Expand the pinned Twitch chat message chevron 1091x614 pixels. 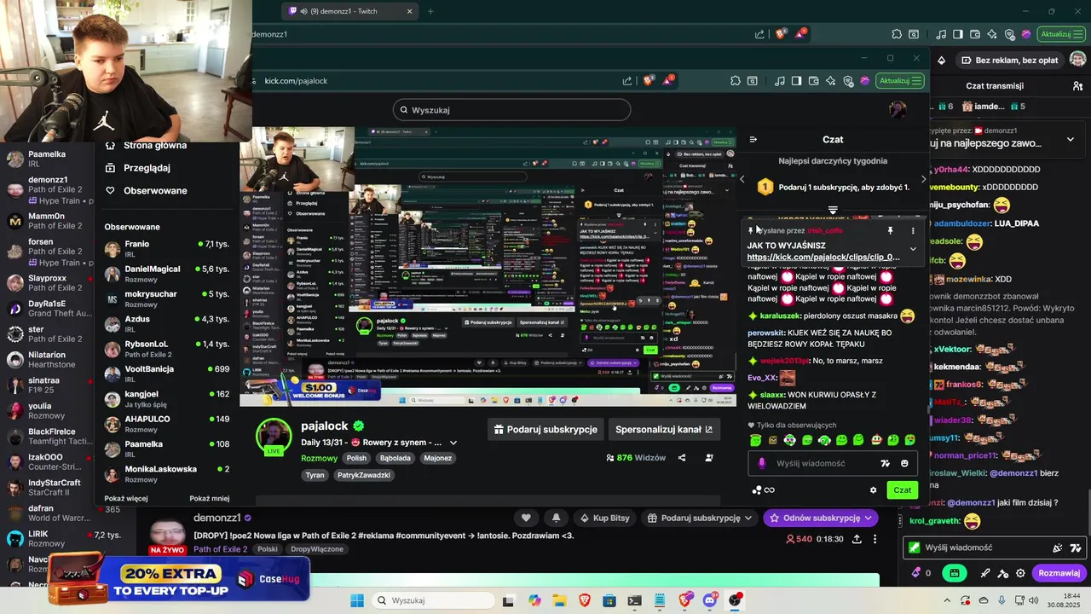click(1071, 138)
